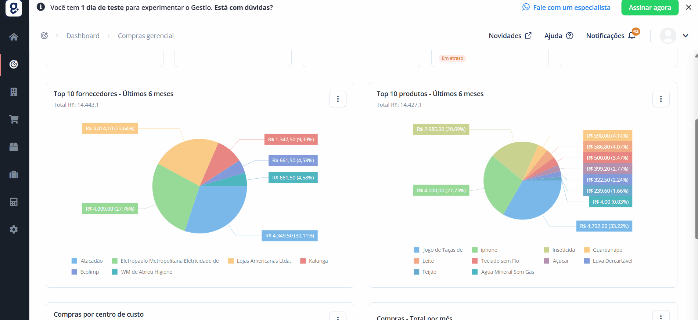Image resolution: width=698 pixels, height=320 pixels.
Task: Click the R$ 598,00 (4,14%) data label
Action: coord(608,136)
